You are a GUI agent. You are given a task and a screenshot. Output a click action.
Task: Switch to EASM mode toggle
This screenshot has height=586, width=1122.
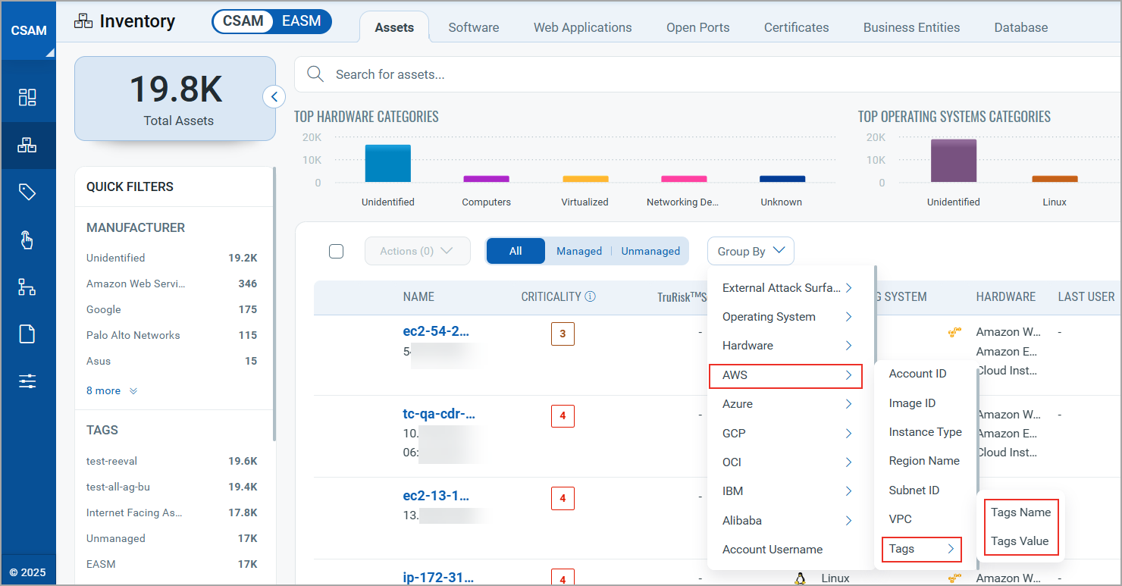pyautogui.click(x=302, y=21)
